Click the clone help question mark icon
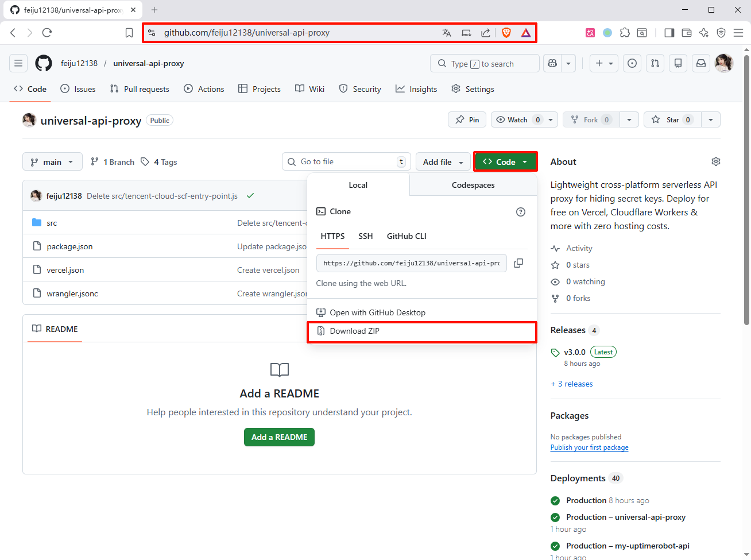This screenshot has height=560, width=751. tap(521, 212)
